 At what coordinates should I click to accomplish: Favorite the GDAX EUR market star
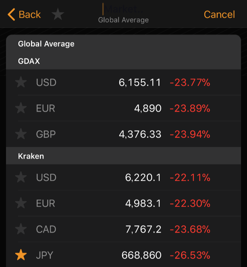pyautogui.click(x=21, y=108)
